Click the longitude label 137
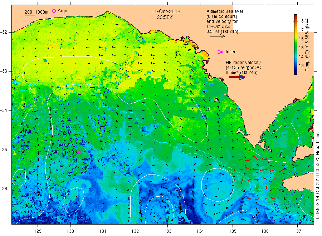Image resolution: width=322 pixels, height=236 pixels. [297, 231]
